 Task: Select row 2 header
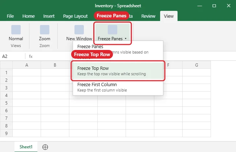[6, 80]
